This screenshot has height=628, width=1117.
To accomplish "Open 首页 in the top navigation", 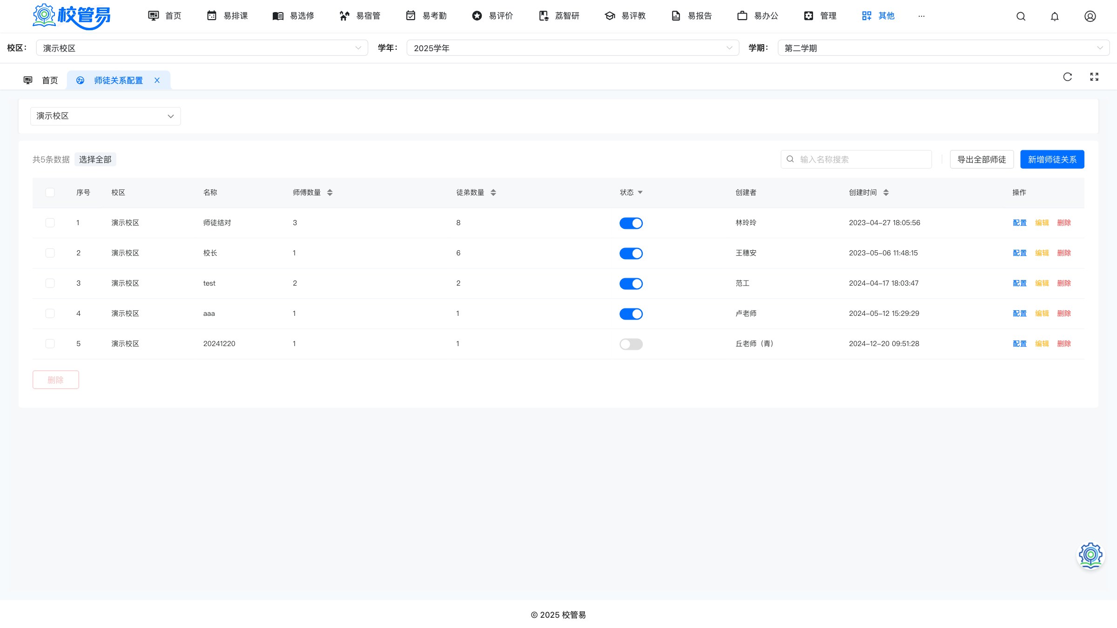I will (164, 16).
